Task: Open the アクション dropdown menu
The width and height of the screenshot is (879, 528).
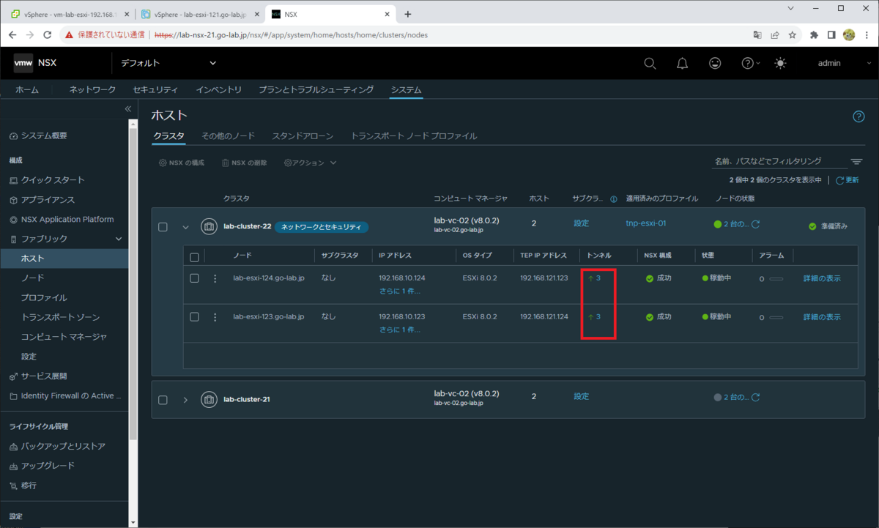Action: click(x=310, y=163)
